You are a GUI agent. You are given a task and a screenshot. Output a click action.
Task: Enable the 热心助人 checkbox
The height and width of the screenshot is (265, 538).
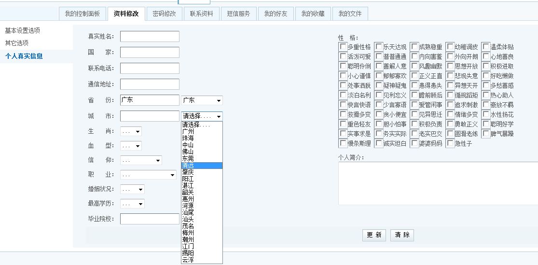pyautogui.click(x=486, y=95)
